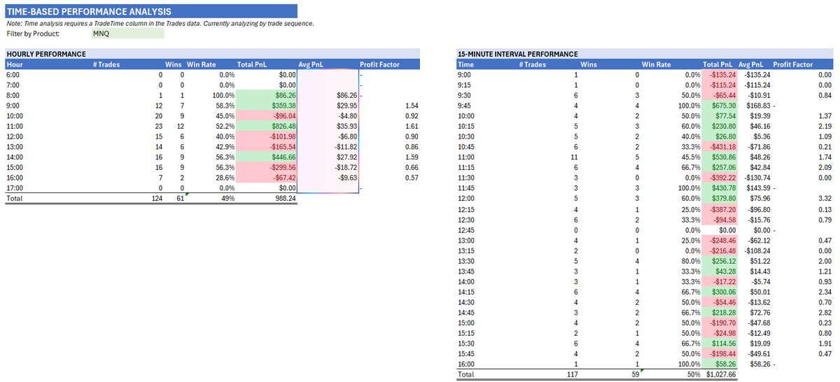Click the -$392.22 PnL cell
Viewport: 840px width, 382px height.
coord(720,178)
